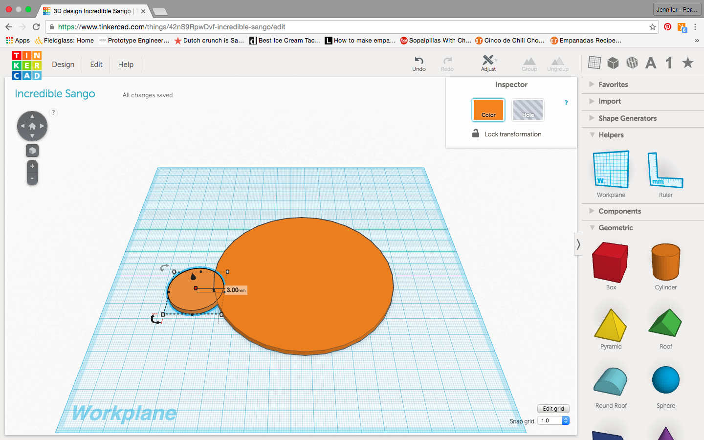
Task: Click the home view button
Action: pyautogui.click(x=32, y=126)
